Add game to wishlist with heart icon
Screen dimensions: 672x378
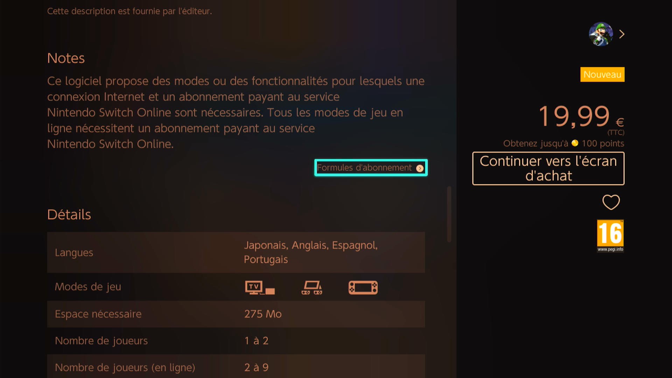(611, 202)
